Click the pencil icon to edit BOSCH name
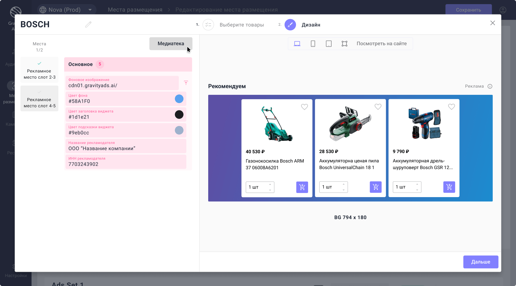The height and width of the screenshot is (286, 516). click(x=88, y=24)
